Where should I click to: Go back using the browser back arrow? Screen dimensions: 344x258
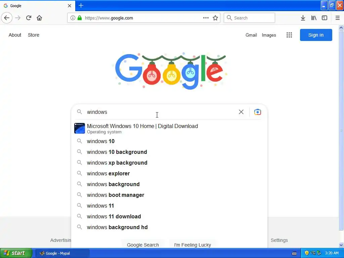(7, 18)
